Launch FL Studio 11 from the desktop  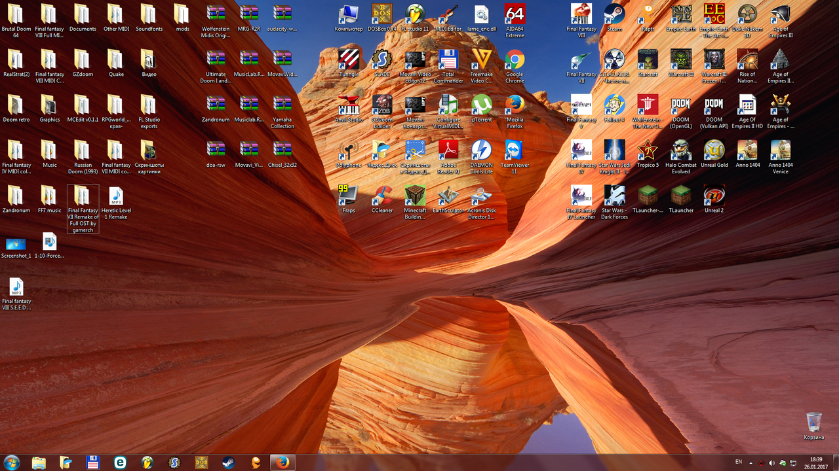click(415, 18)
